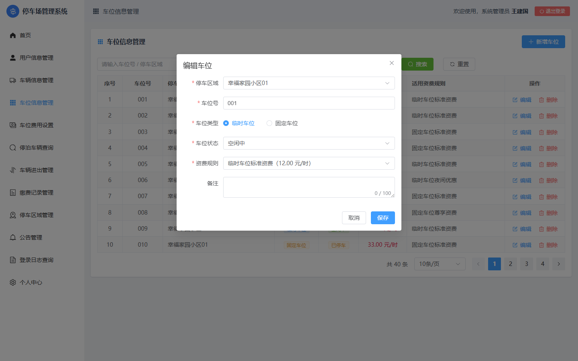Expand the 车位状态 dropdown
The height and width of the screenshot is (361, 578).
click(309, 143)
